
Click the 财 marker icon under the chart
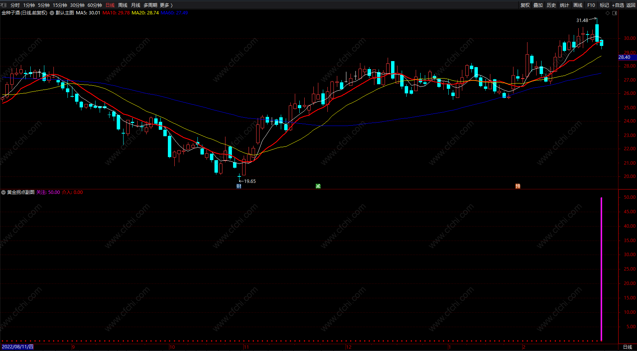(x=239, y=186)
